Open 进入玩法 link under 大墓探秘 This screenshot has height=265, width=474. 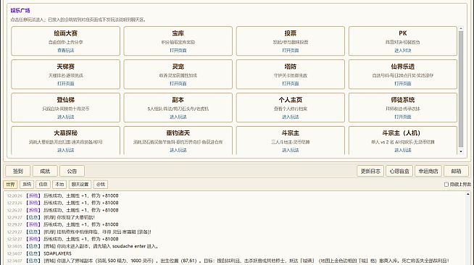(x=66, y=150)
